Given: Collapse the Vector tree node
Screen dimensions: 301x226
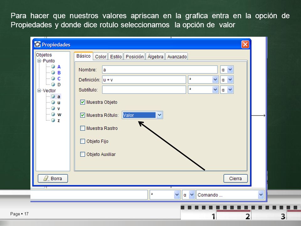Looking at the screenshot, I should tap(40, 90).
